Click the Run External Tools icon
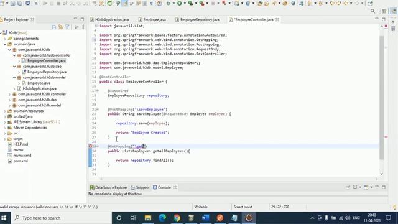398x224 pixels. [201, 3]
